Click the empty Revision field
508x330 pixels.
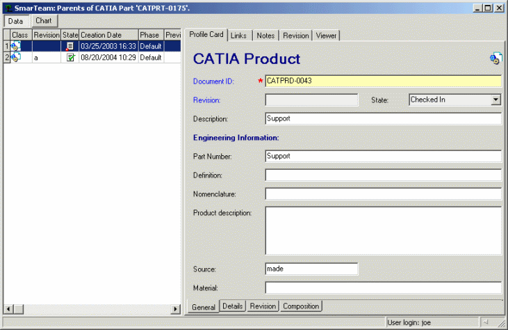311,100
